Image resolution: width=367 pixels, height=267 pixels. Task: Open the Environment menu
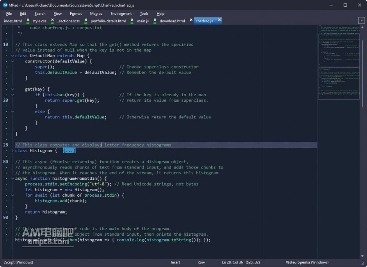[121, 14]
